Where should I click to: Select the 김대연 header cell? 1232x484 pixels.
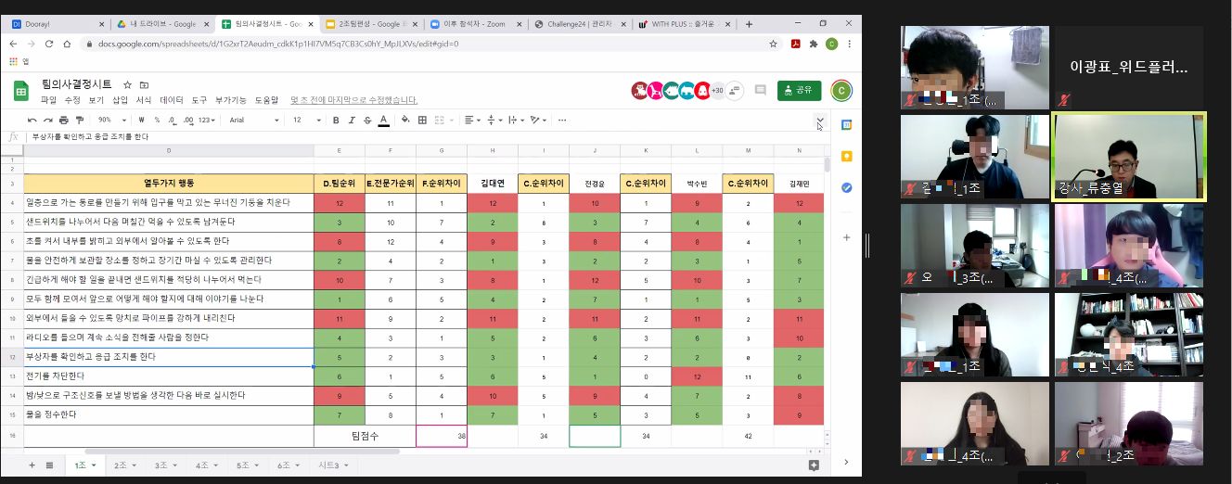(493, 184)
